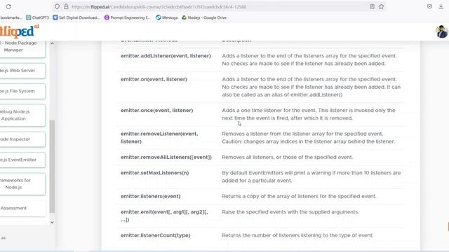The width and height of the screenshot is (449, 252).
Task: Click the flipped.ai logo
Action: pyautogui.click(x=20, y=31)
